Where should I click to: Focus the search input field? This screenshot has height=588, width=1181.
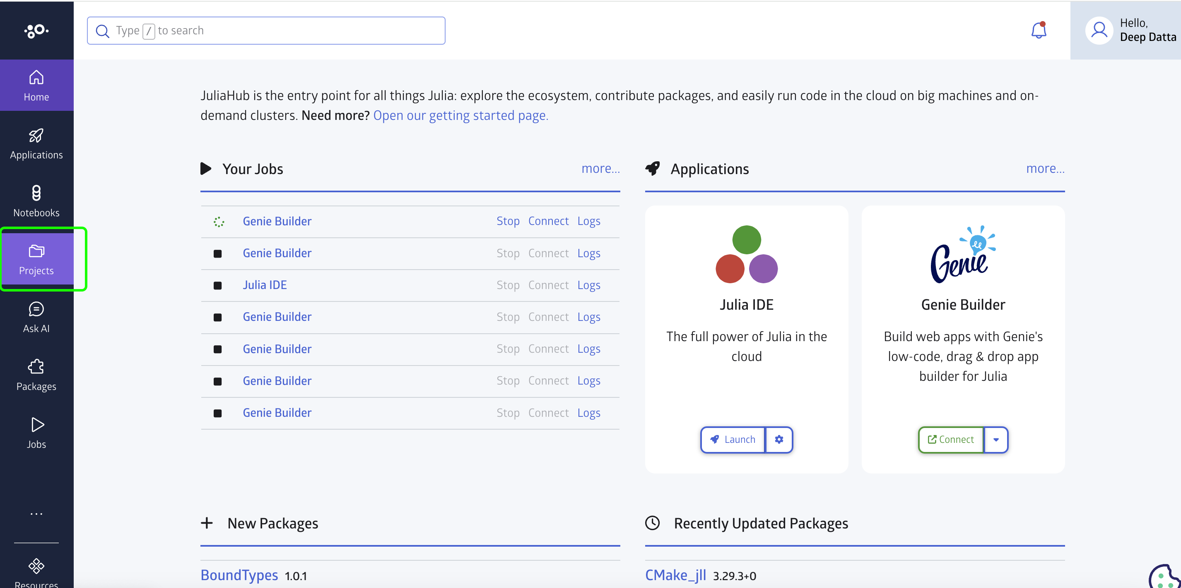click(x=266, y=31)
